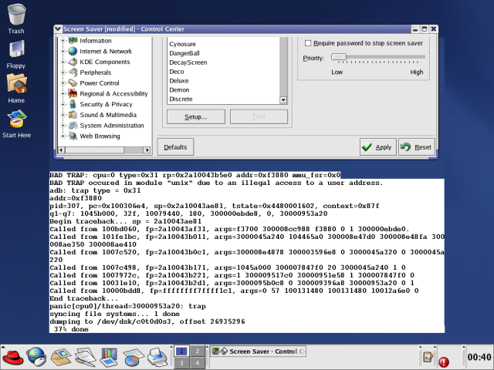494x370 pixels.
Task: Open the Red Hat main menu
Action: [x=12, y=357]
